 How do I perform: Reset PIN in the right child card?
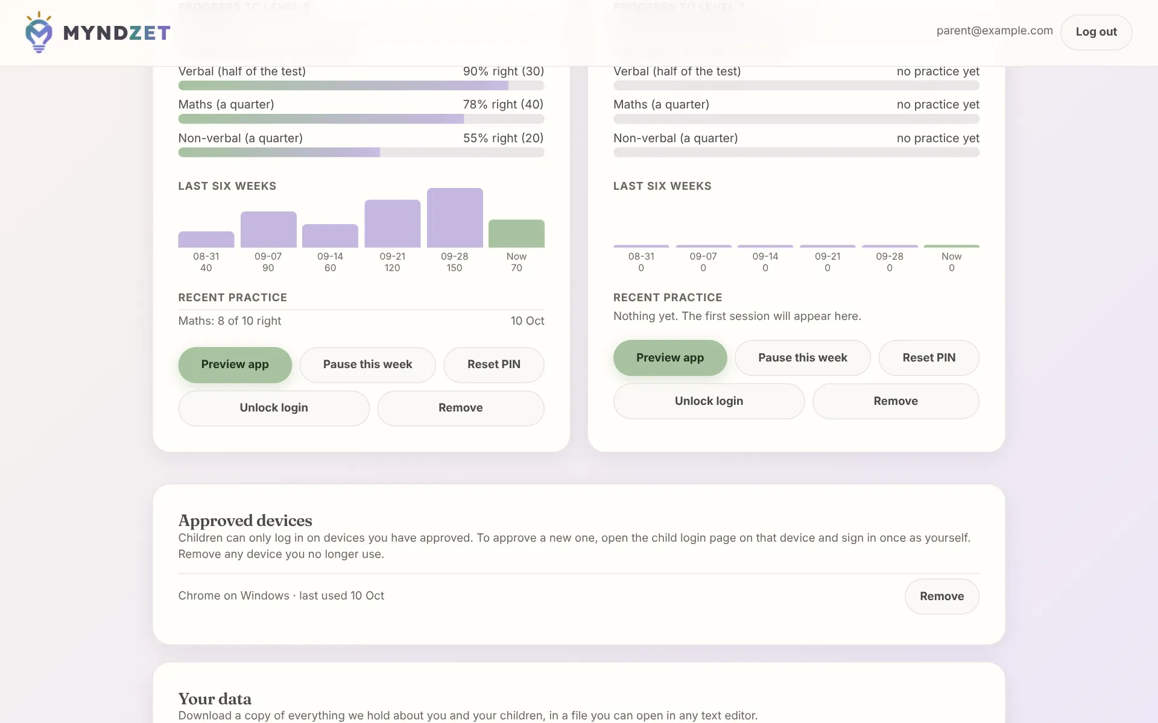[929, 358]
